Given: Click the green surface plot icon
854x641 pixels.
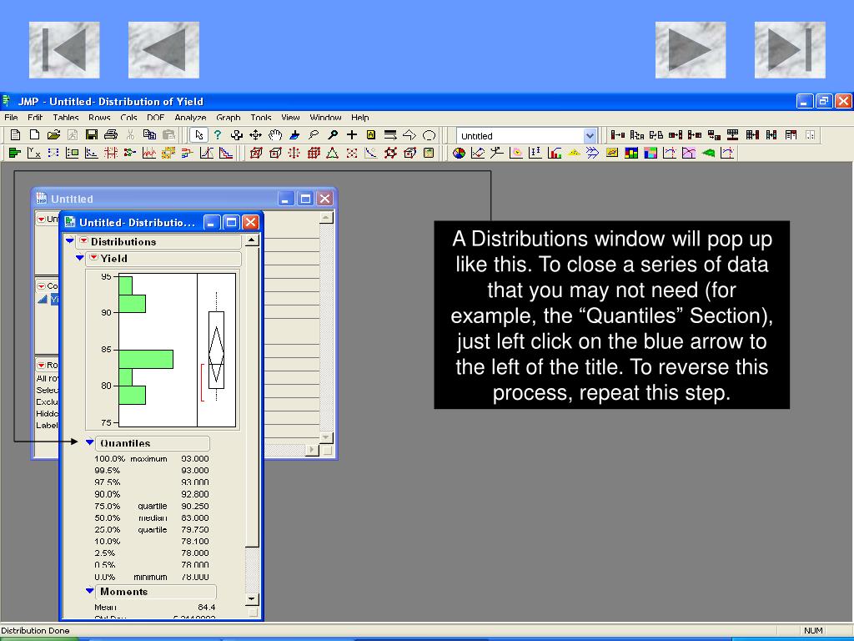Looking at the screenshot, I should [707, 154].
